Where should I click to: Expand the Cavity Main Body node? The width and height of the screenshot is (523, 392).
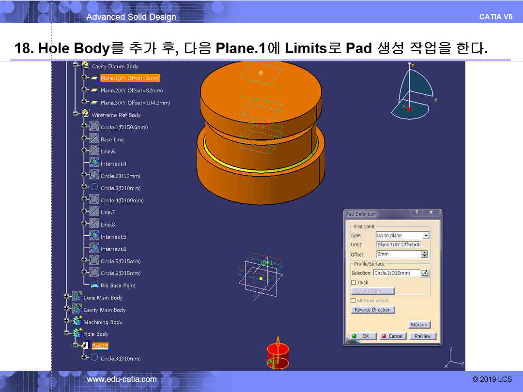[x=67, y=310]
